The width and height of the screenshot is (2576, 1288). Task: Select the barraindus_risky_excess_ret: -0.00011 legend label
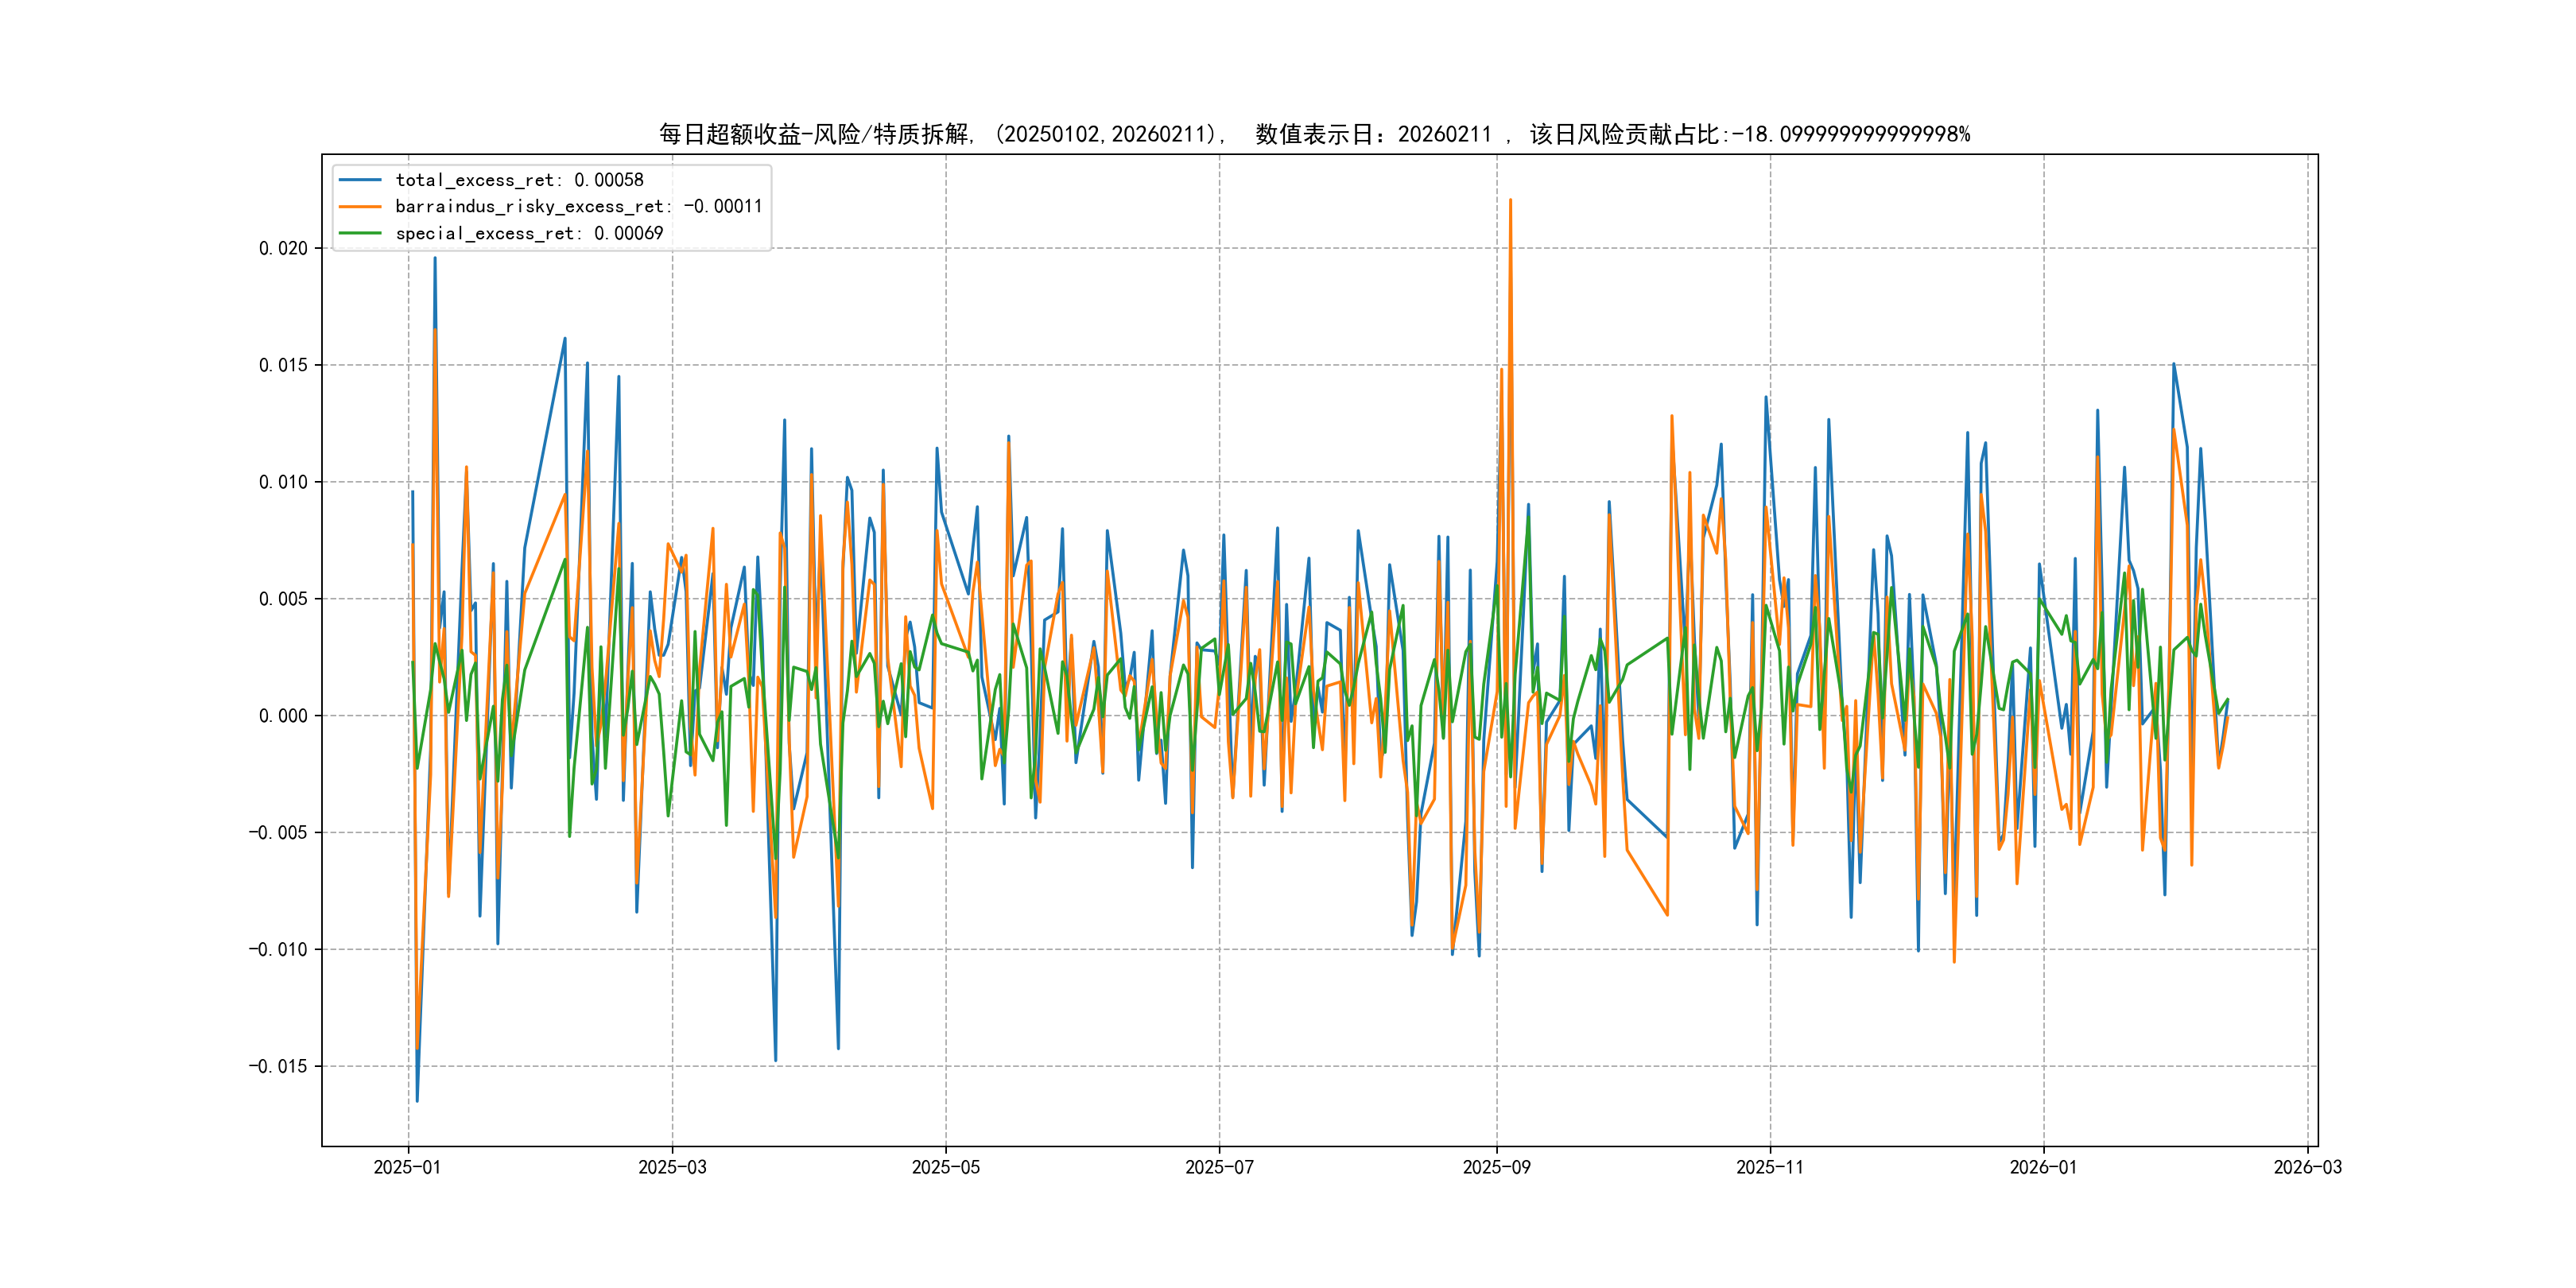click(578, 207)
